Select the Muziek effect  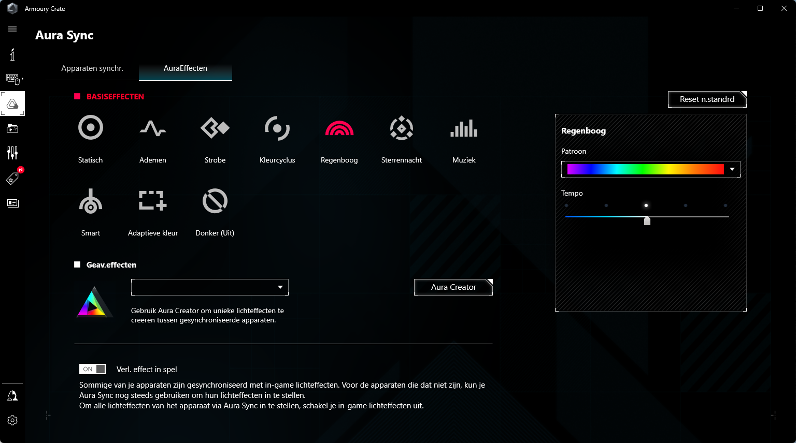[464, 128]
